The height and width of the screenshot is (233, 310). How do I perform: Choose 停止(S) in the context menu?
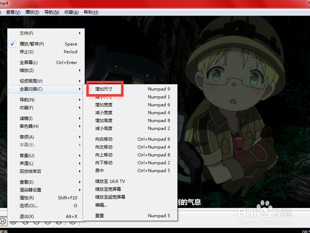(46, 52)
